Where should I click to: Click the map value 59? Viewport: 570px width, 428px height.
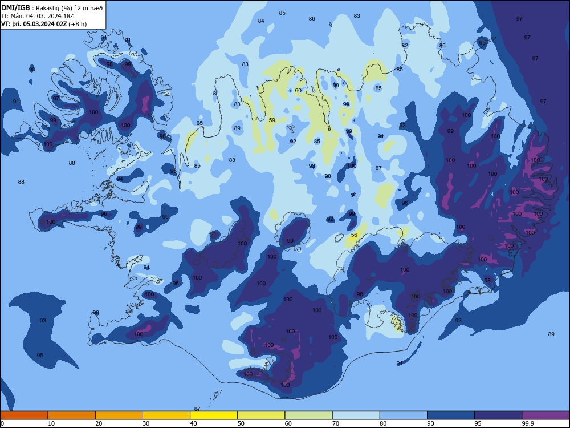(x=272, y=120)
